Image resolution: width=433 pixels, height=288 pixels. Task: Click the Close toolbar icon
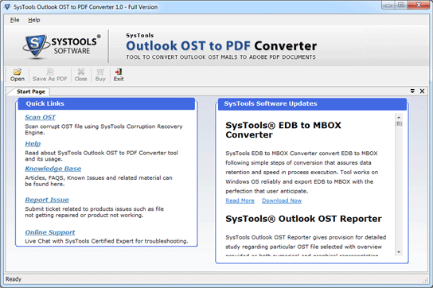pos(81,72)
